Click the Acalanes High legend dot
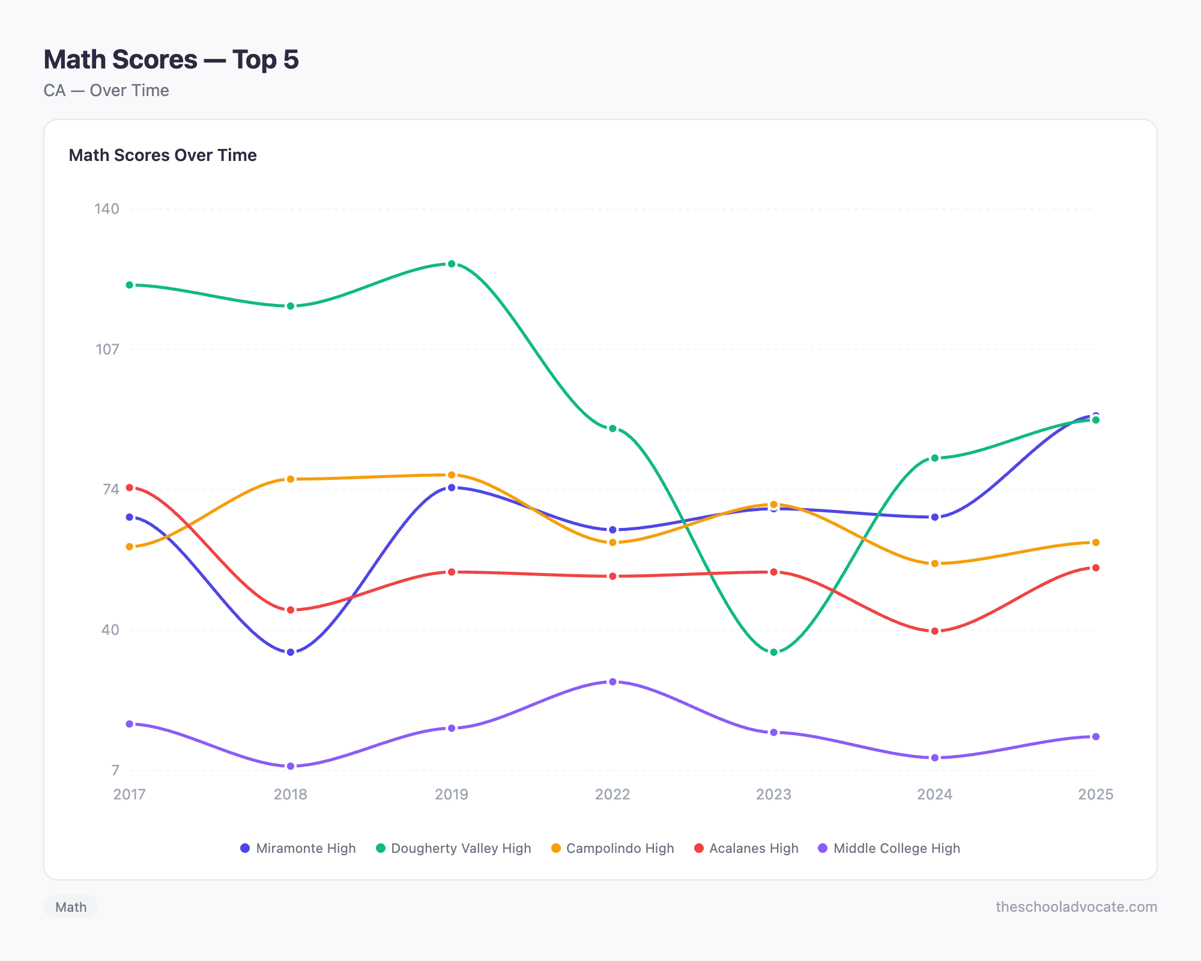This screenshot has width=1201, height=961. pyautogui.click(x=698, y=849)
